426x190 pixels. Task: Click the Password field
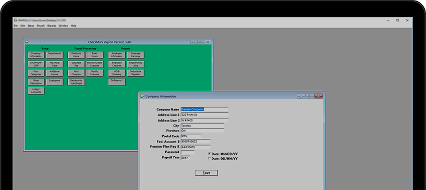[x=188, y=152]
